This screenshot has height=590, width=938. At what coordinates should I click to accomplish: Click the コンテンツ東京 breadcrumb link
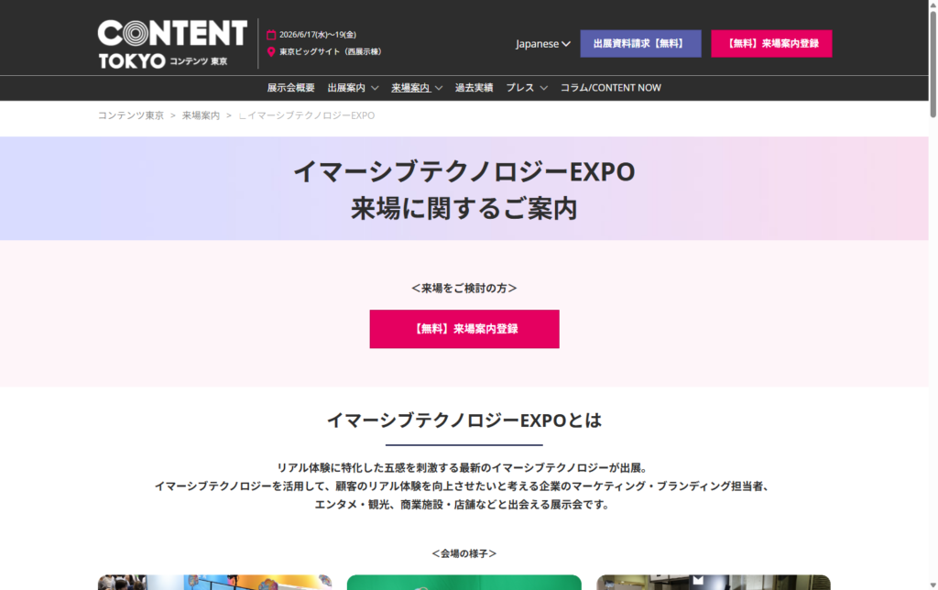pyautogui.click(x=131, y=115)
